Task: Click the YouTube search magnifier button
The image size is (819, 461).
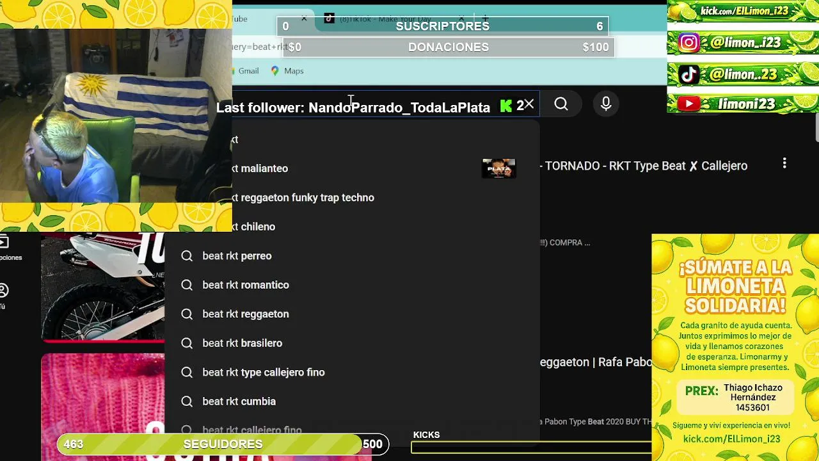Action: [x=561, y=104]
